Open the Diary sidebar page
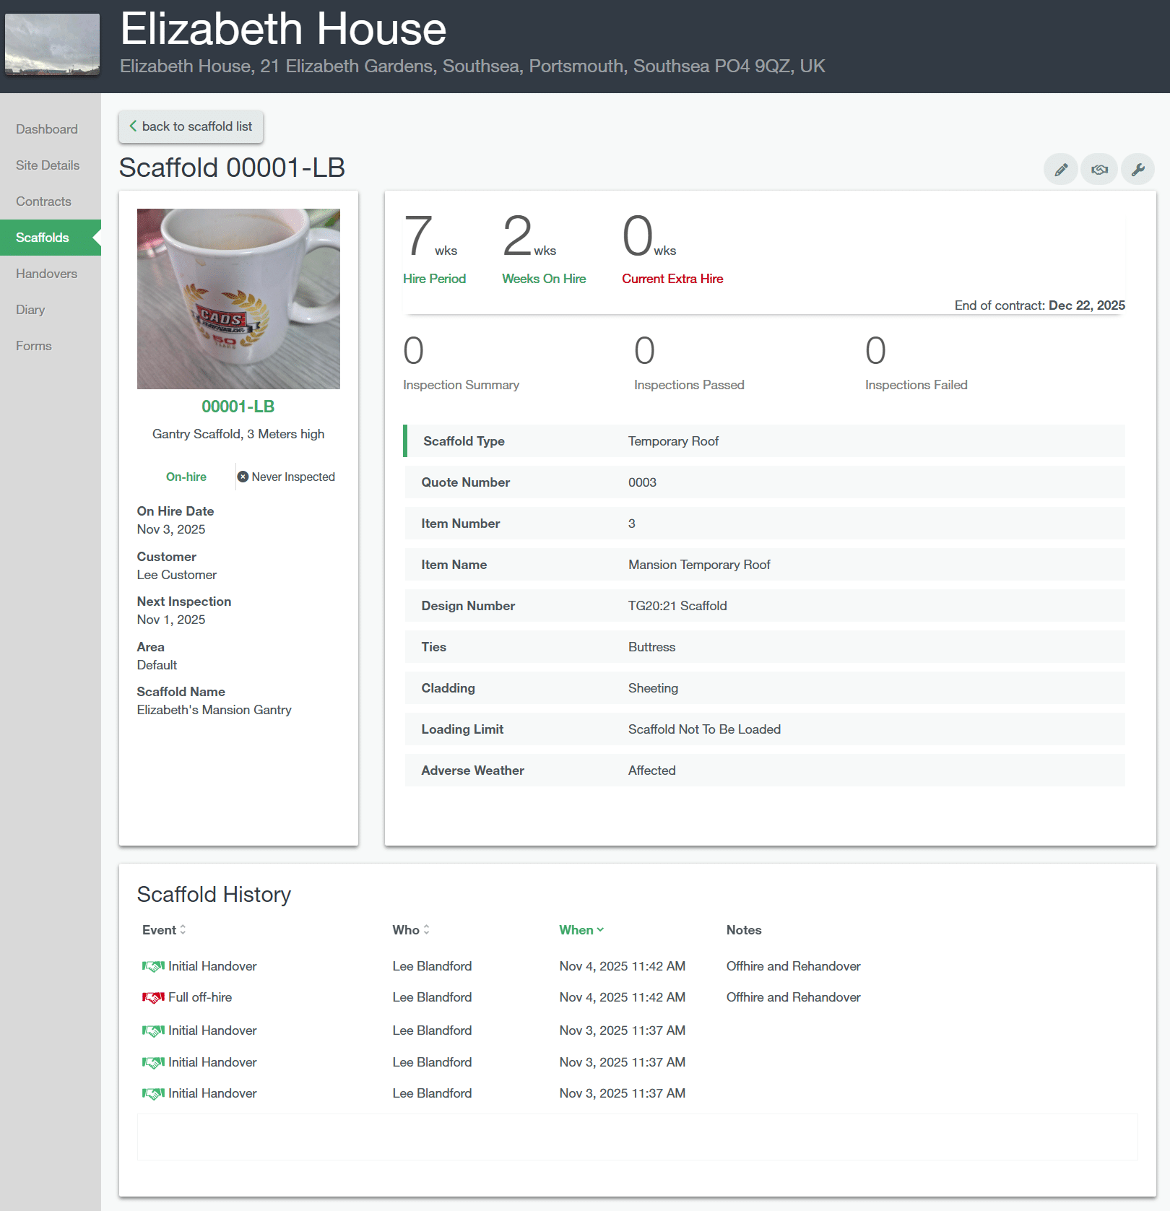 pos(30,310)
